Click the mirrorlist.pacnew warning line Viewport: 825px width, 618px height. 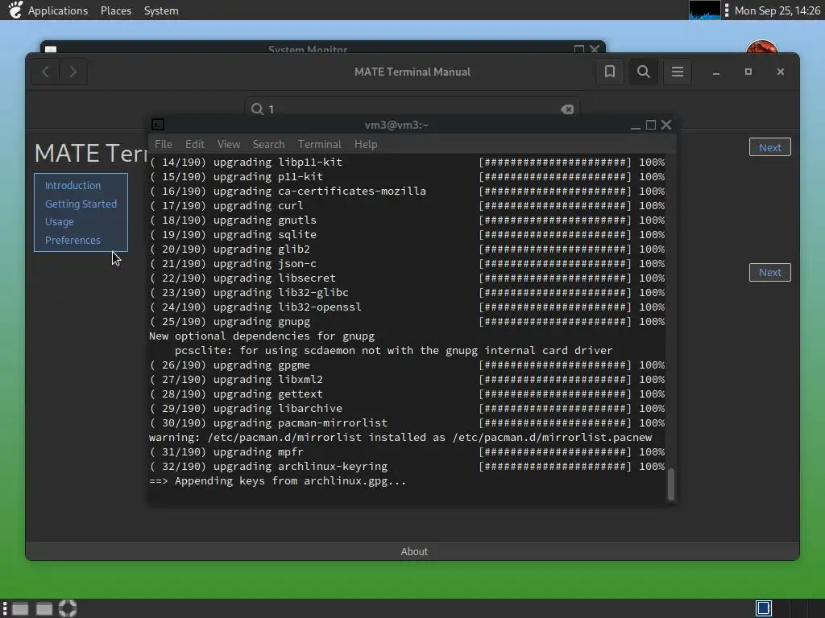tap(400, 437)
